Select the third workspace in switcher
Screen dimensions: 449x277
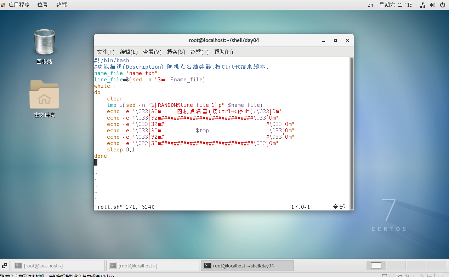pos(416,265)
